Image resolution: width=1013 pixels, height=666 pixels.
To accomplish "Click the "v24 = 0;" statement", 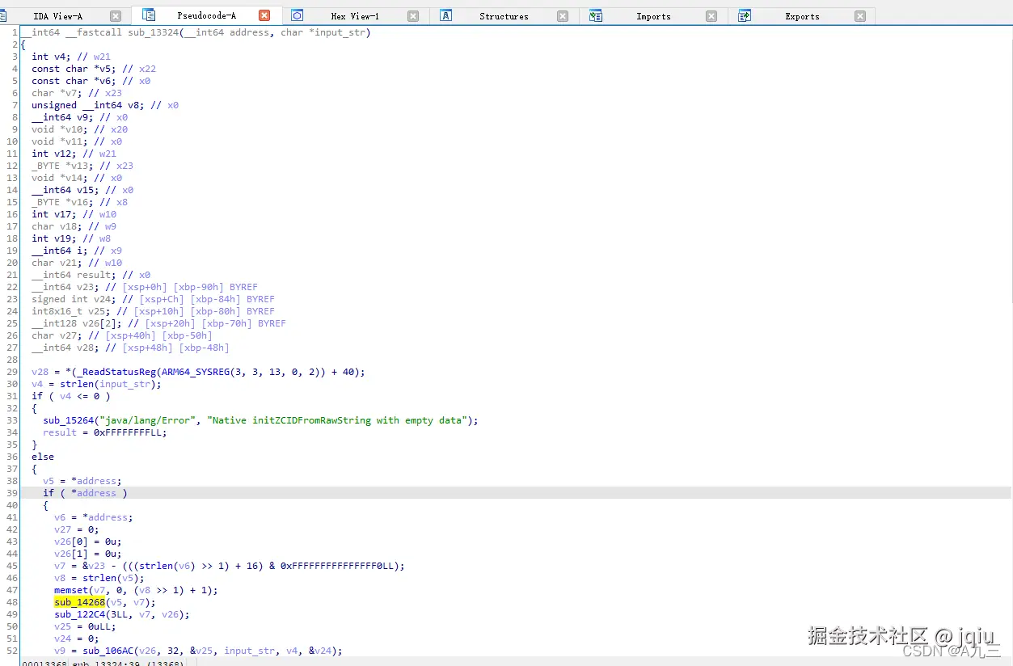I will [x=77, y=639].
